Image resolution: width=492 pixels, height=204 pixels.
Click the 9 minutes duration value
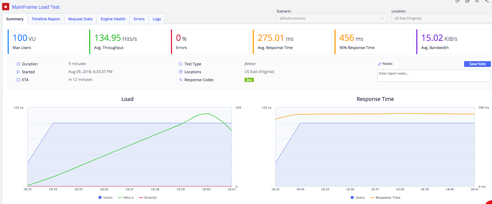coord(77,64)
